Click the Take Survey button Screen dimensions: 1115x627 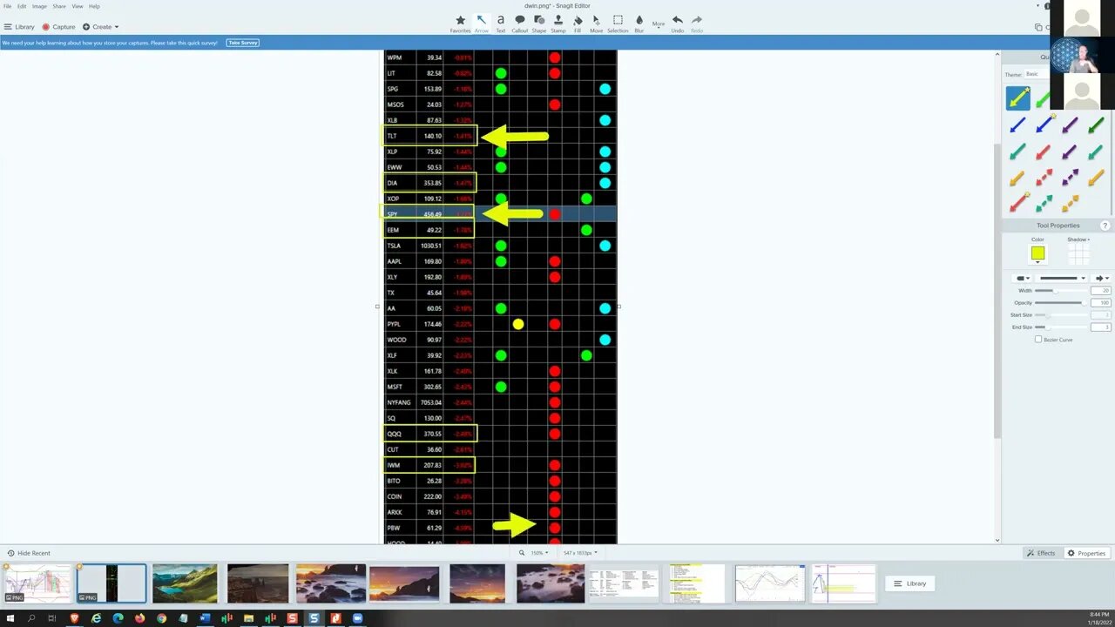pos(243,43)
